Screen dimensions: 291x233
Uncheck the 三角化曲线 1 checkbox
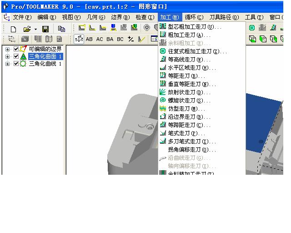tap(16, 64)
